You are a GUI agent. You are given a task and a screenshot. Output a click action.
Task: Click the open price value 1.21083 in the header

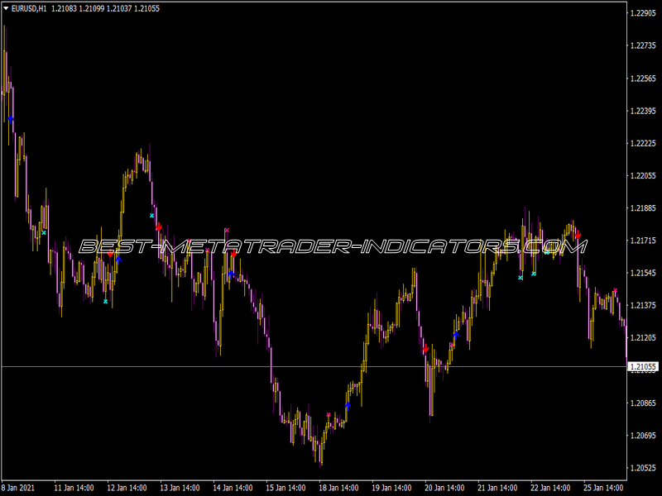pyautogui.click(x=65, y=8)
